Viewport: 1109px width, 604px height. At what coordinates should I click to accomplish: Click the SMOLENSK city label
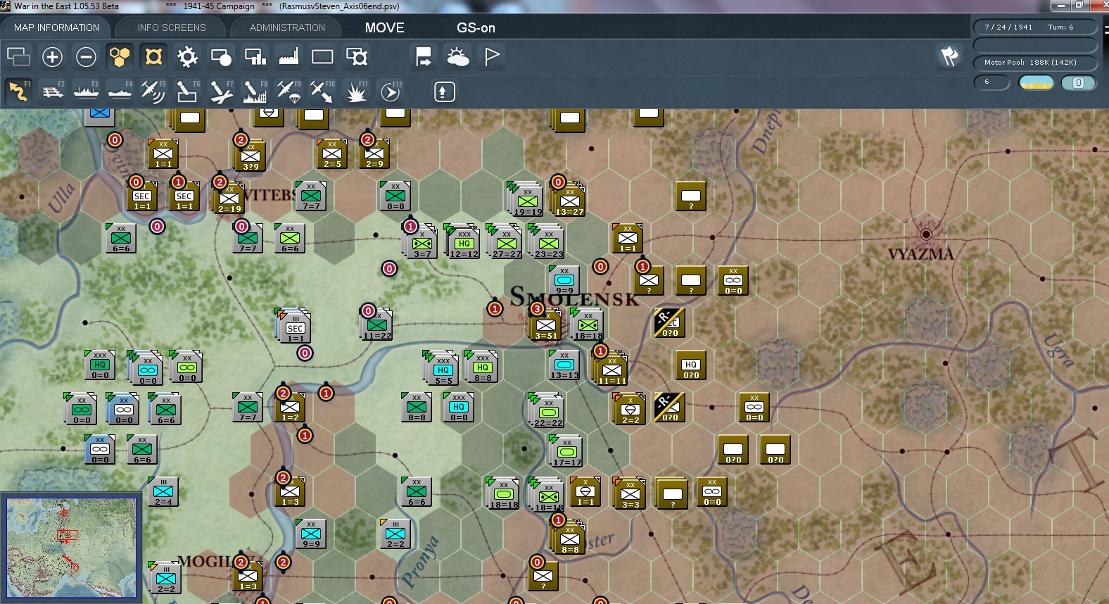574,298
